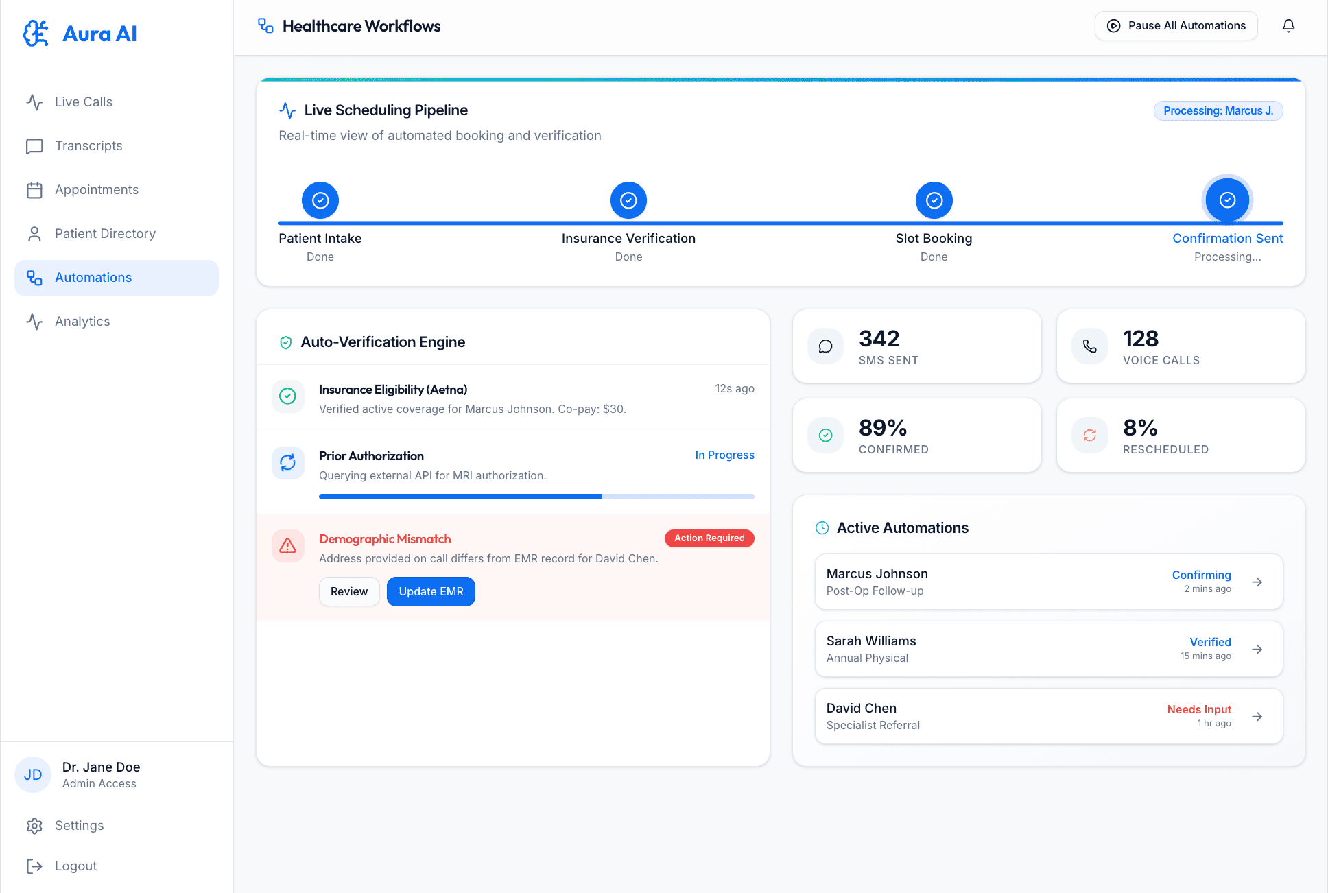Screen dimensions: 1328x893
Task: Select the Insurance Verification step circle
Action: click(x=628, y=200)
